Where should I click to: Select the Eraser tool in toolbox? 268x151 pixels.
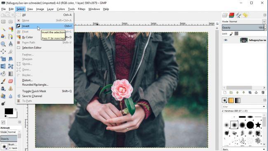click(x=11, y=81)
